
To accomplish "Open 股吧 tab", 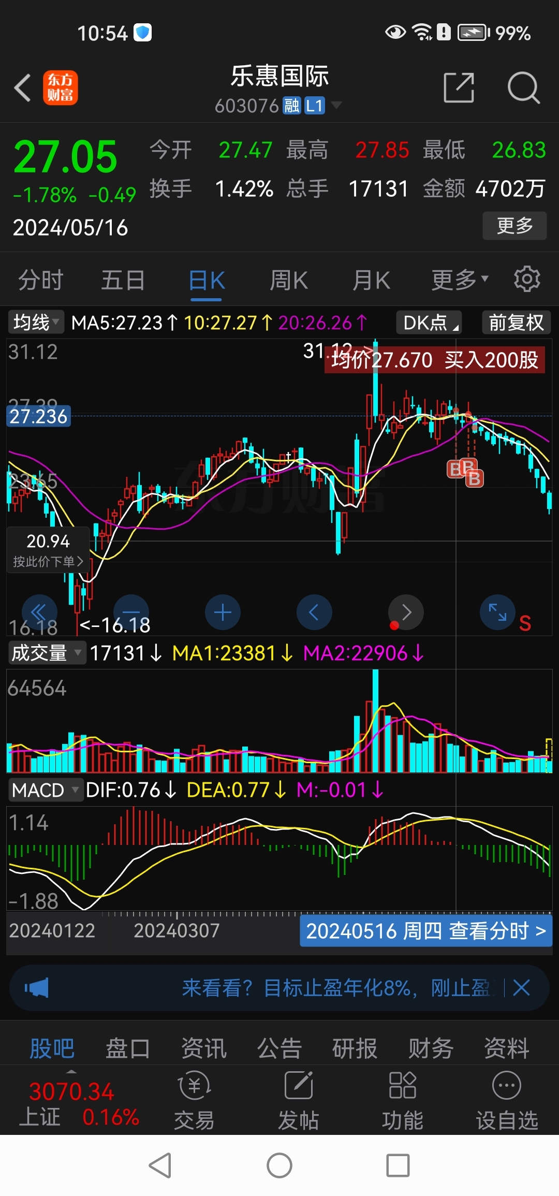I will pyautogui.click(x=52, y=1048).
